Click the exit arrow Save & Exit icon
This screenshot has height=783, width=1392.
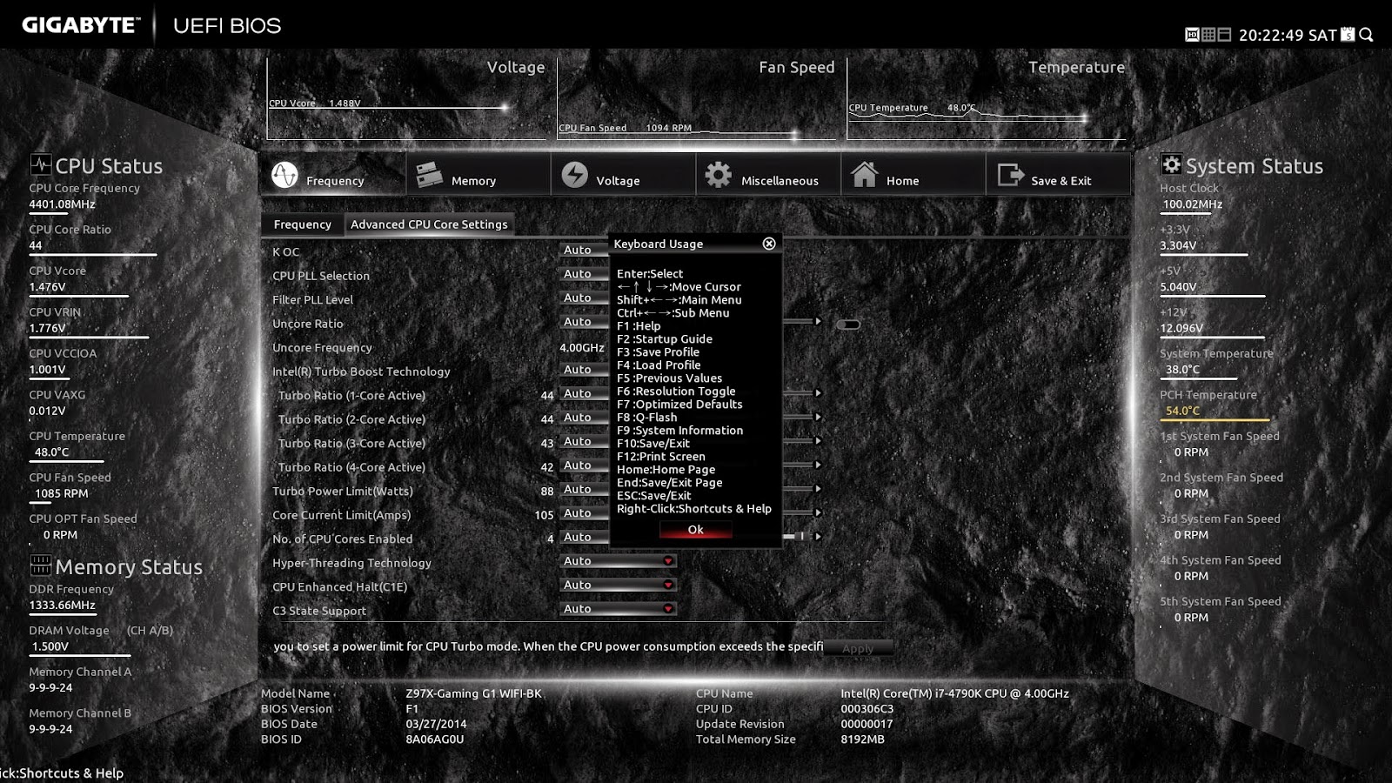point(1010,175)
